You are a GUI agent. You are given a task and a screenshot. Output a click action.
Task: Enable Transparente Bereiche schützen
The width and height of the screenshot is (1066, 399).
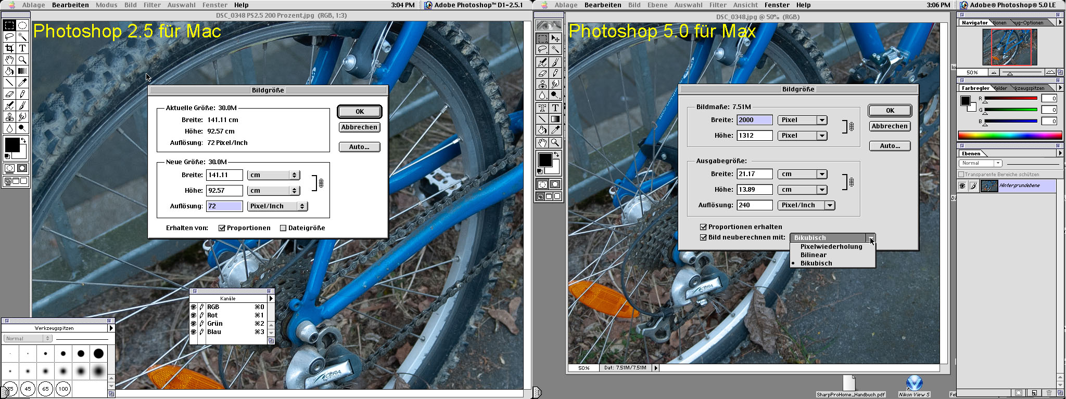961,175
